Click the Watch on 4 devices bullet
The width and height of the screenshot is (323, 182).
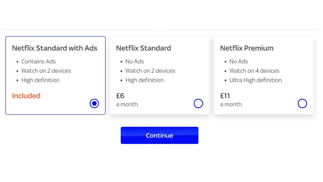tap(254, 71)
